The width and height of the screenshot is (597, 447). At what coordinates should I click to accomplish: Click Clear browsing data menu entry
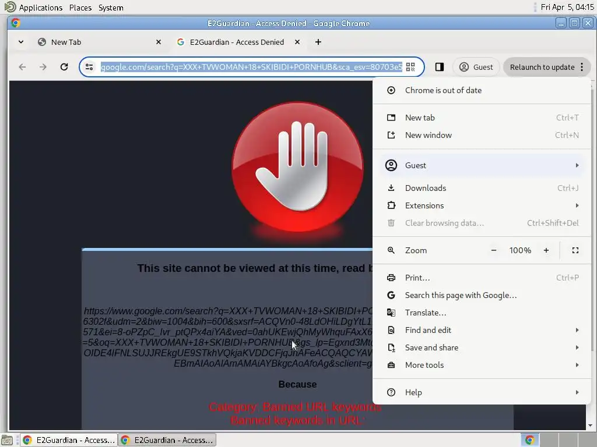click(x=482, y=223)
